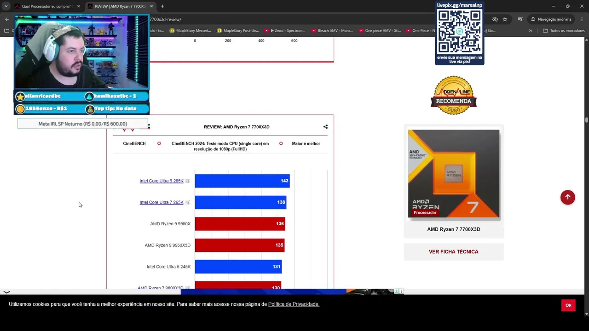Bookmark this page with the star icon
Image resolution: width=589 pixels, height=331 pixels.
(x=505, y=19)
